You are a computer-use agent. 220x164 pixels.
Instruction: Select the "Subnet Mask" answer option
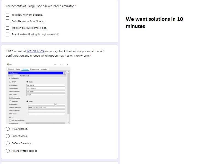(7, 136)
